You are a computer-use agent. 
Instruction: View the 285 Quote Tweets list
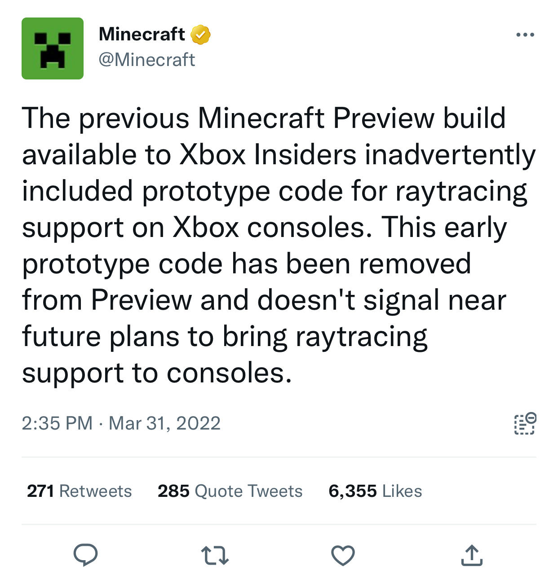click(x=230, y=491)
